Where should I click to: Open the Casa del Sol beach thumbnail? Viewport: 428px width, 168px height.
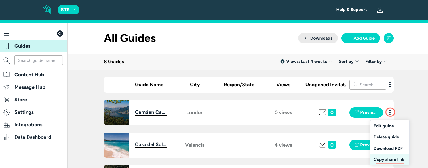[116, 145]
